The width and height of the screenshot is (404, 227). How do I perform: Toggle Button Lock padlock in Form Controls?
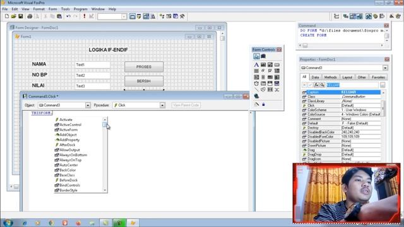pyautogui.click(x=263, y=104)
